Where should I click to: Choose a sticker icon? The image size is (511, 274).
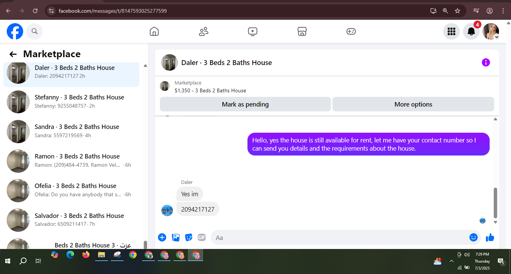189,237
